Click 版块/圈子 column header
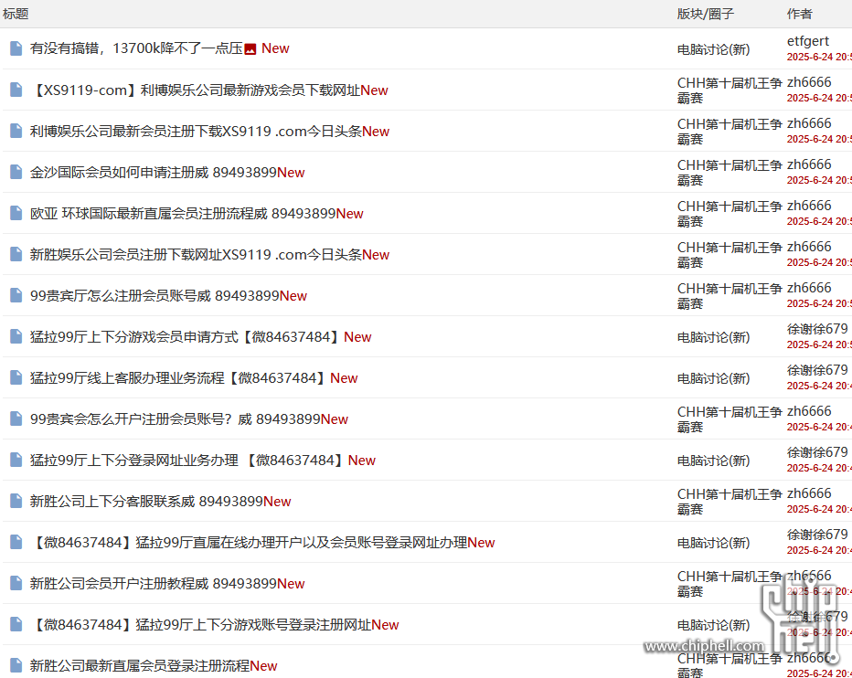852x678 pixels. coord(706,14)
